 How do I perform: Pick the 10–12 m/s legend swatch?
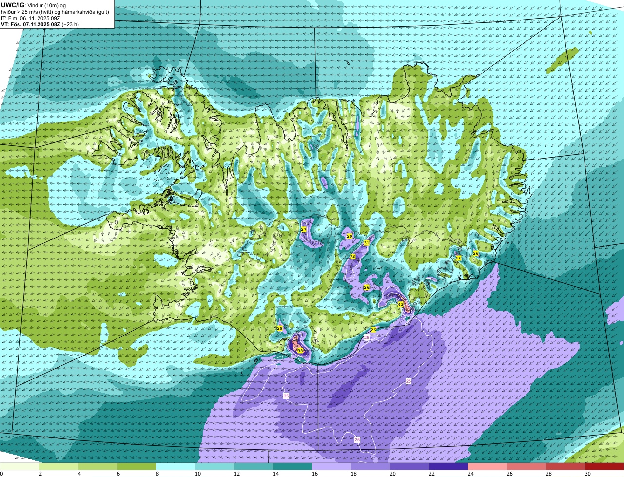tap(214, 466)
